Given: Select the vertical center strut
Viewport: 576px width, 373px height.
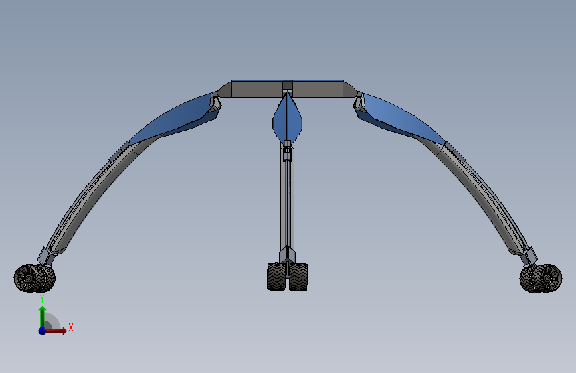Looking at the screenshot, I should click(x=287, y=202).
